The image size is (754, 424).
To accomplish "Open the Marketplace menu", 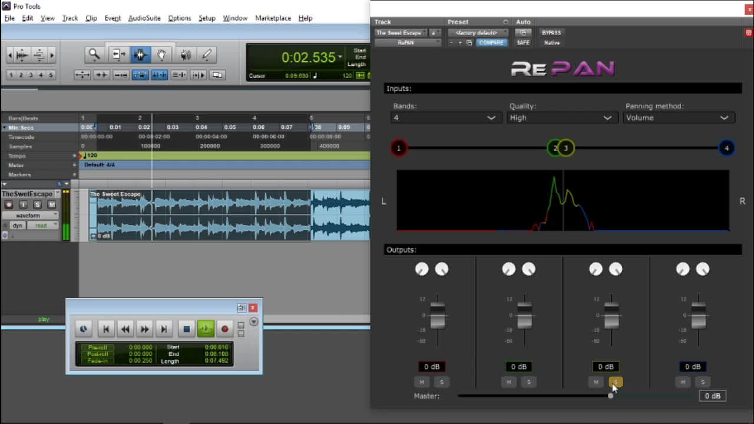I will click(273, 18).
